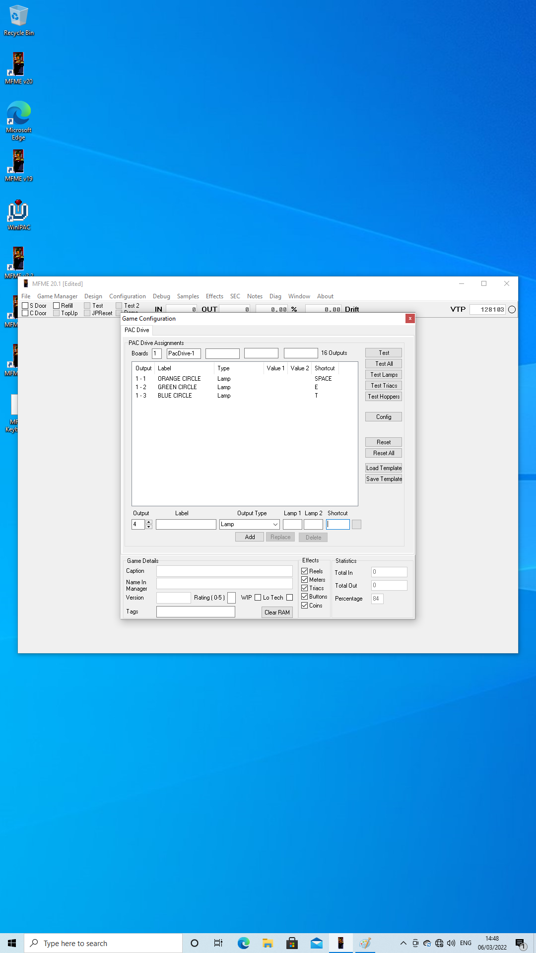Screen dimensions: 536x953
Task: Click the Test Lamps button
Action: coord(384,375)
